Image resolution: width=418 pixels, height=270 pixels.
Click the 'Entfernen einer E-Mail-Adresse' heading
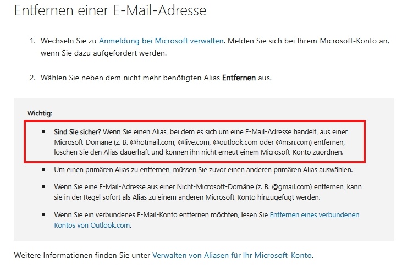[110, 11]
